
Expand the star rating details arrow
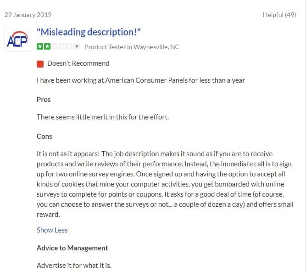point(77,47)
